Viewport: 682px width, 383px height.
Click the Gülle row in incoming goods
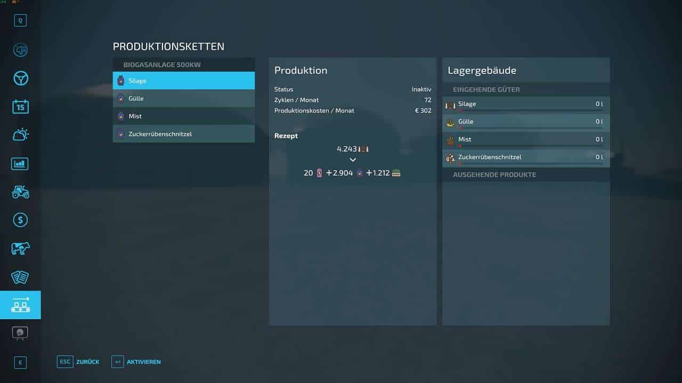525,122
